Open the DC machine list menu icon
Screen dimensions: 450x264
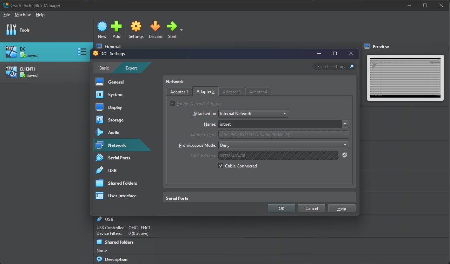(82, 52)
